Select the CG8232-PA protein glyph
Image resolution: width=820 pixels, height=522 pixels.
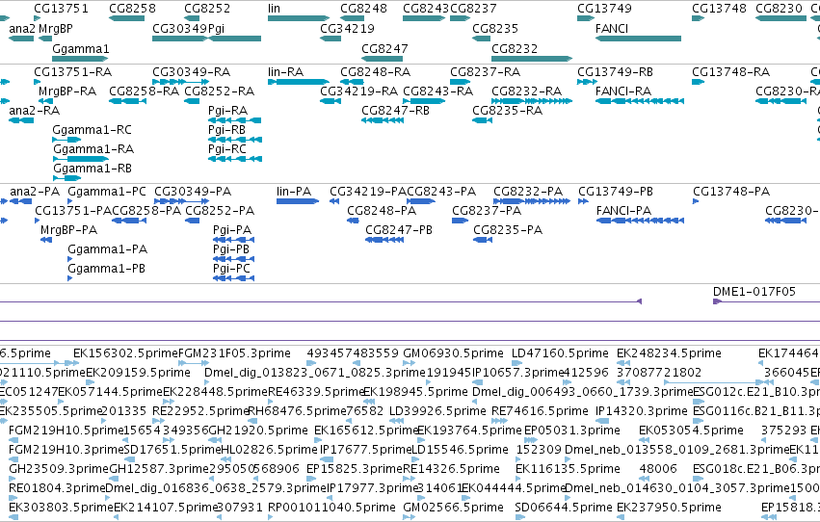tap(532, 201)
